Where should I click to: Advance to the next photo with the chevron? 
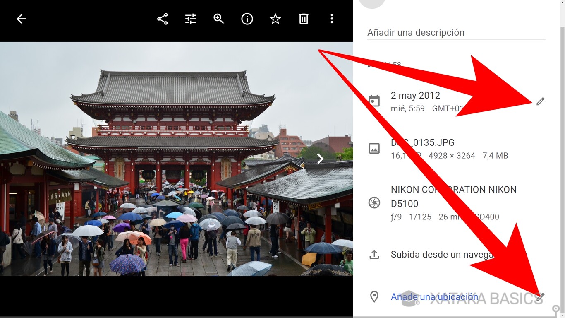[320, 159]
